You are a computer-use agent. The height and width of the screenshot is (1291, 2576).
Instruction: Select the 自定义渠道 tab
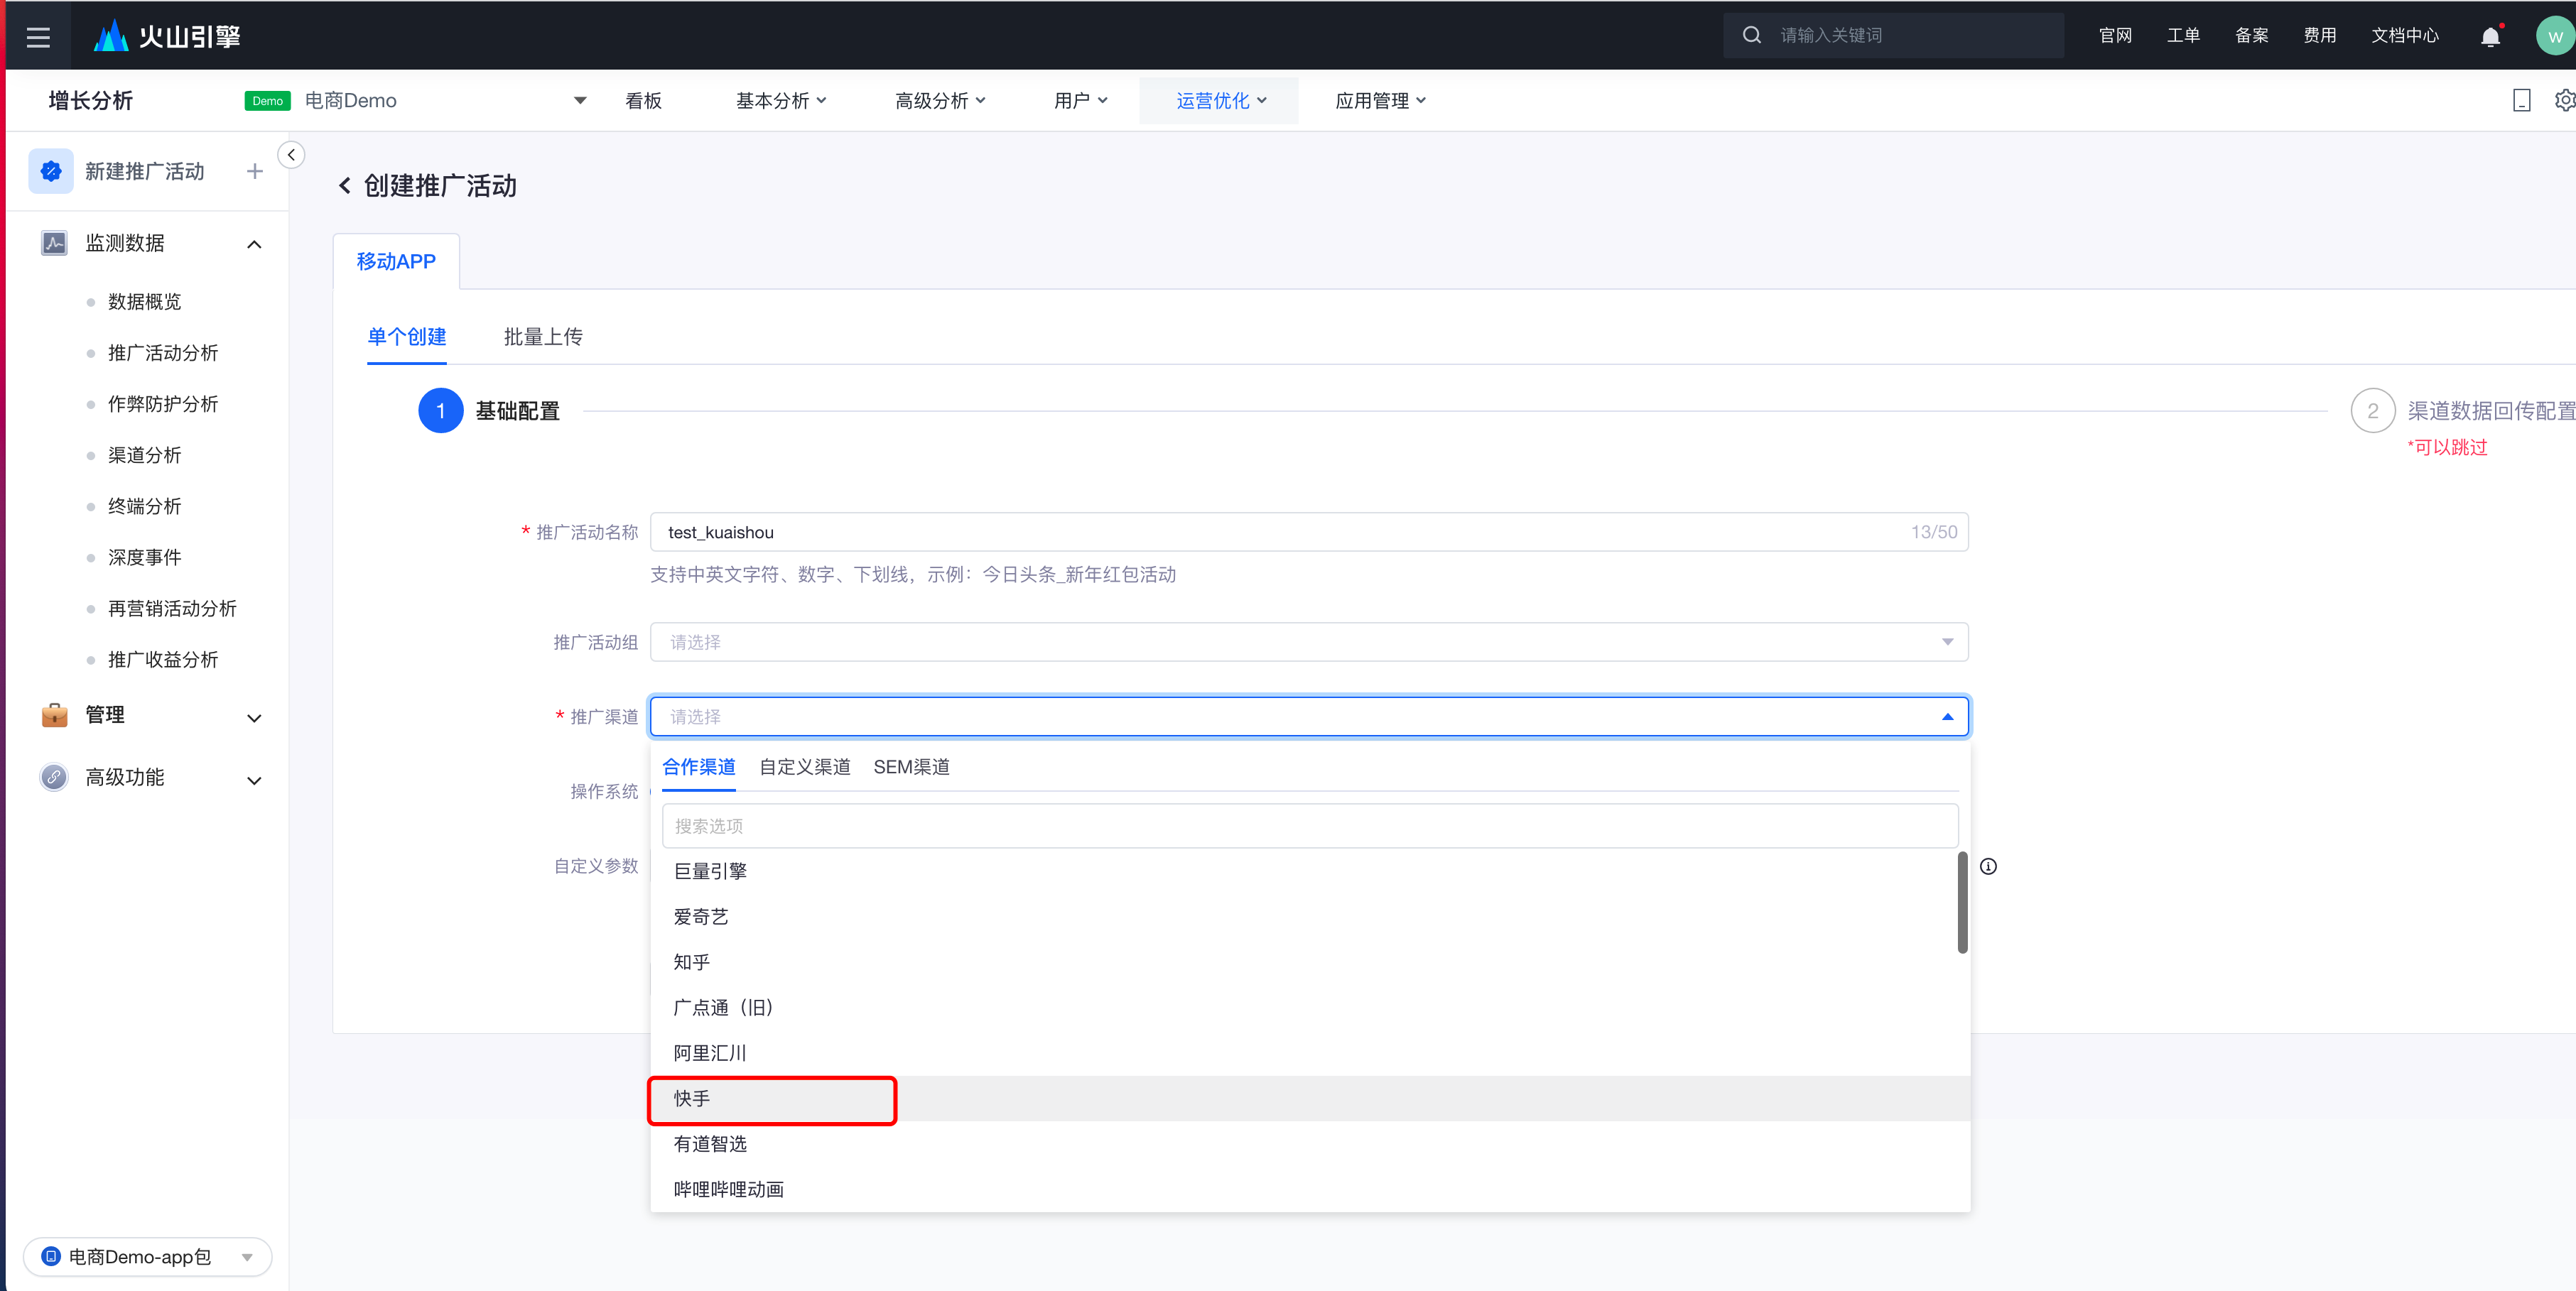805,766
